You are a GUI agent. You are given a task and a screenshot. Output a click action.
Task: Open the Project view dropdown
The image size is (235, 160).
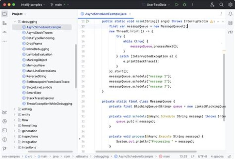[x=19, y=14]
